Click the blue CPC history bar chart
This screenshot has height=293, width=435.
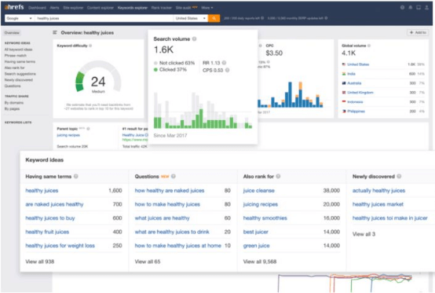[291, 94]
